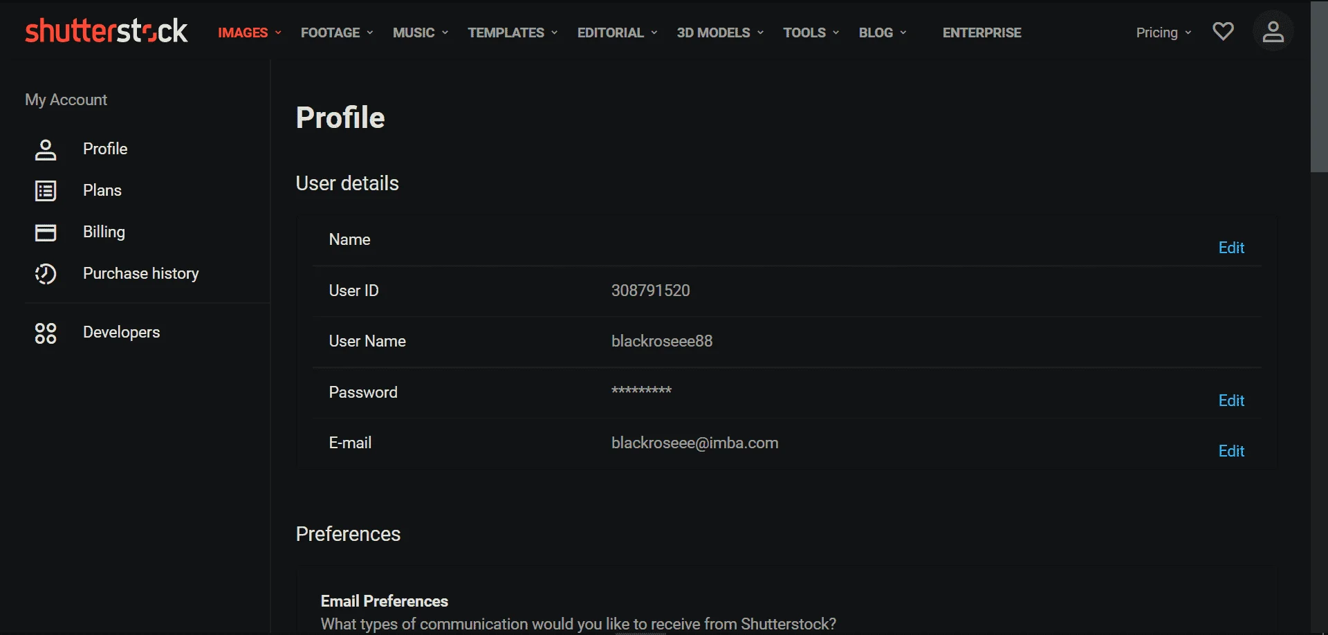
Task: Expand the Templates menu chevron
Action: (x=555, y=33)
